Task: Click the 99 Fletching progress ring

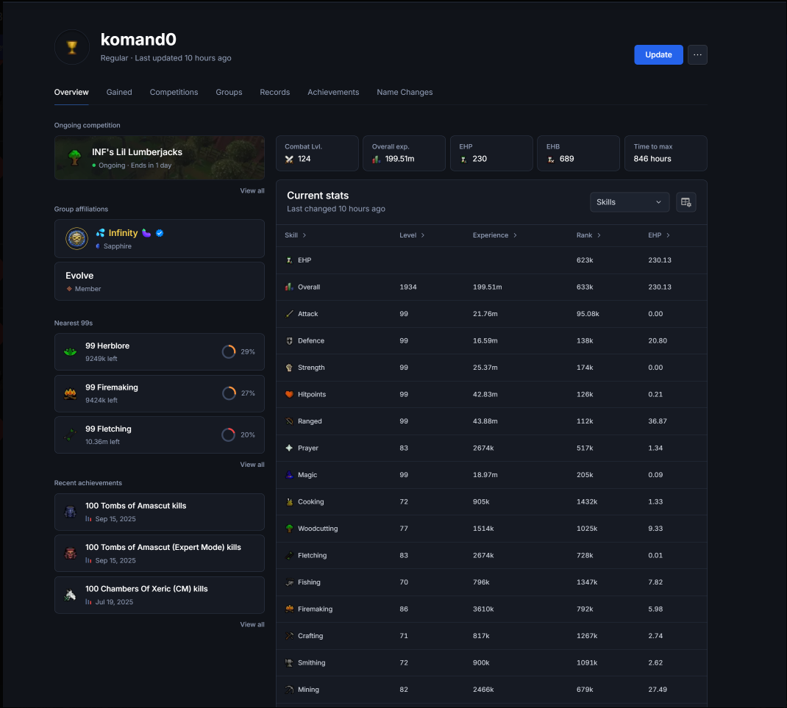Action: coord(228,435)
